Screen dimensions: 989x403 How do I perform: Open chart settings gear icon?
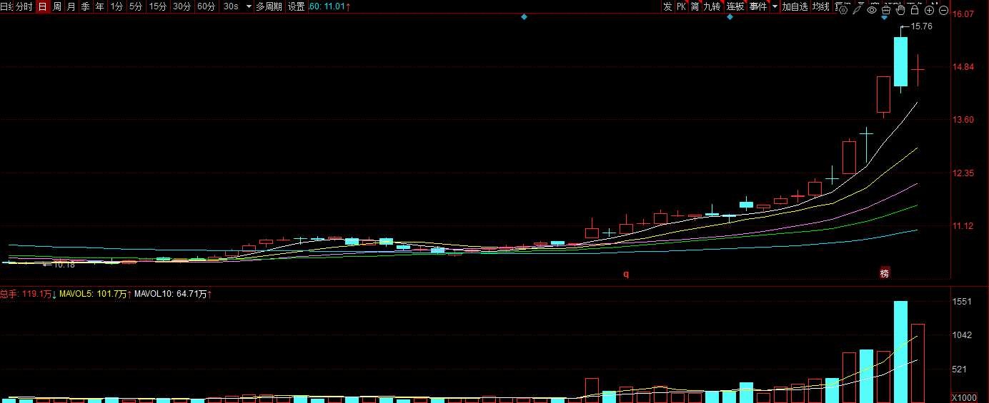(x=843, y=10)
